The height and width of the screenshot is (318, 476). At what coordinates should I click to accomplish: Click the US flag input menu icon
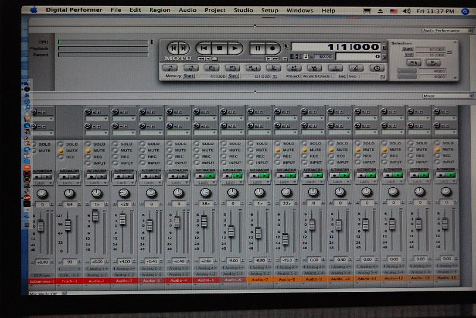coord(393,11)
